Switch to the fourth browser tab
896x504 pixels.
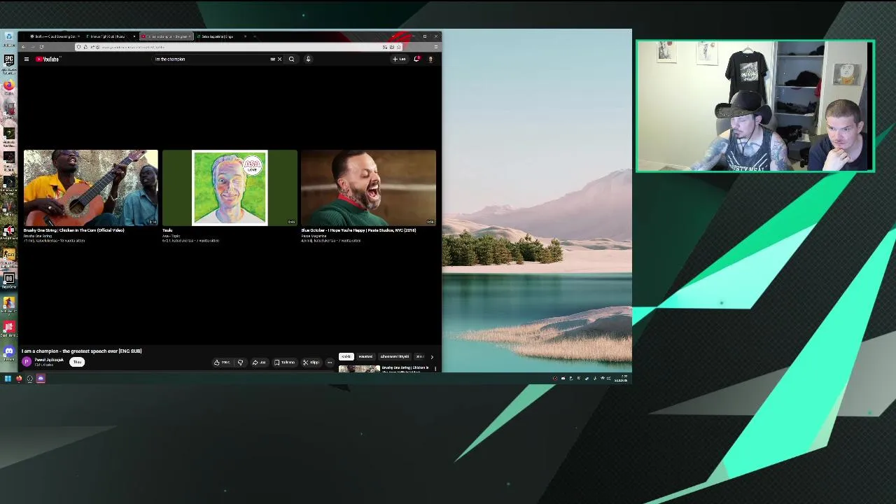click(220, 36)
